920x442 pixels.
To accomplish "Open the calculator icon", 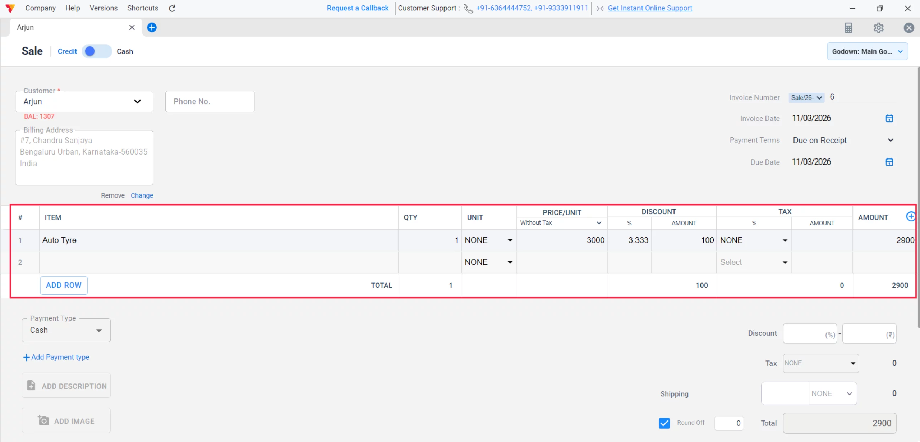I will 848,28.
